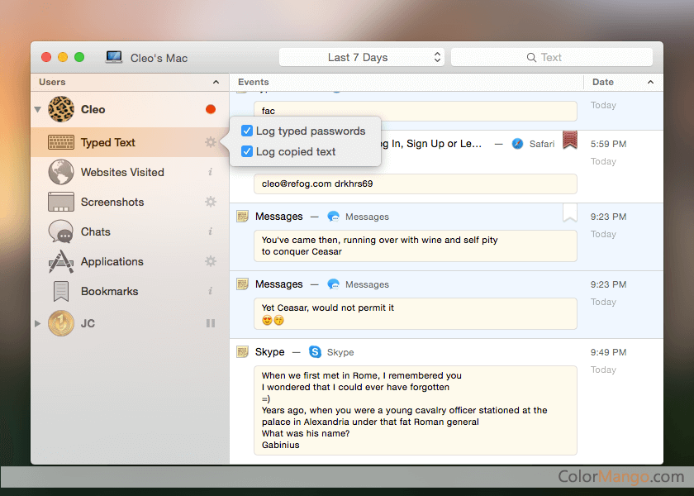The height and width of the screenshot is (496, 694).
Task: Click the 5:59 PM timestamp
Action: click(608, 144)
